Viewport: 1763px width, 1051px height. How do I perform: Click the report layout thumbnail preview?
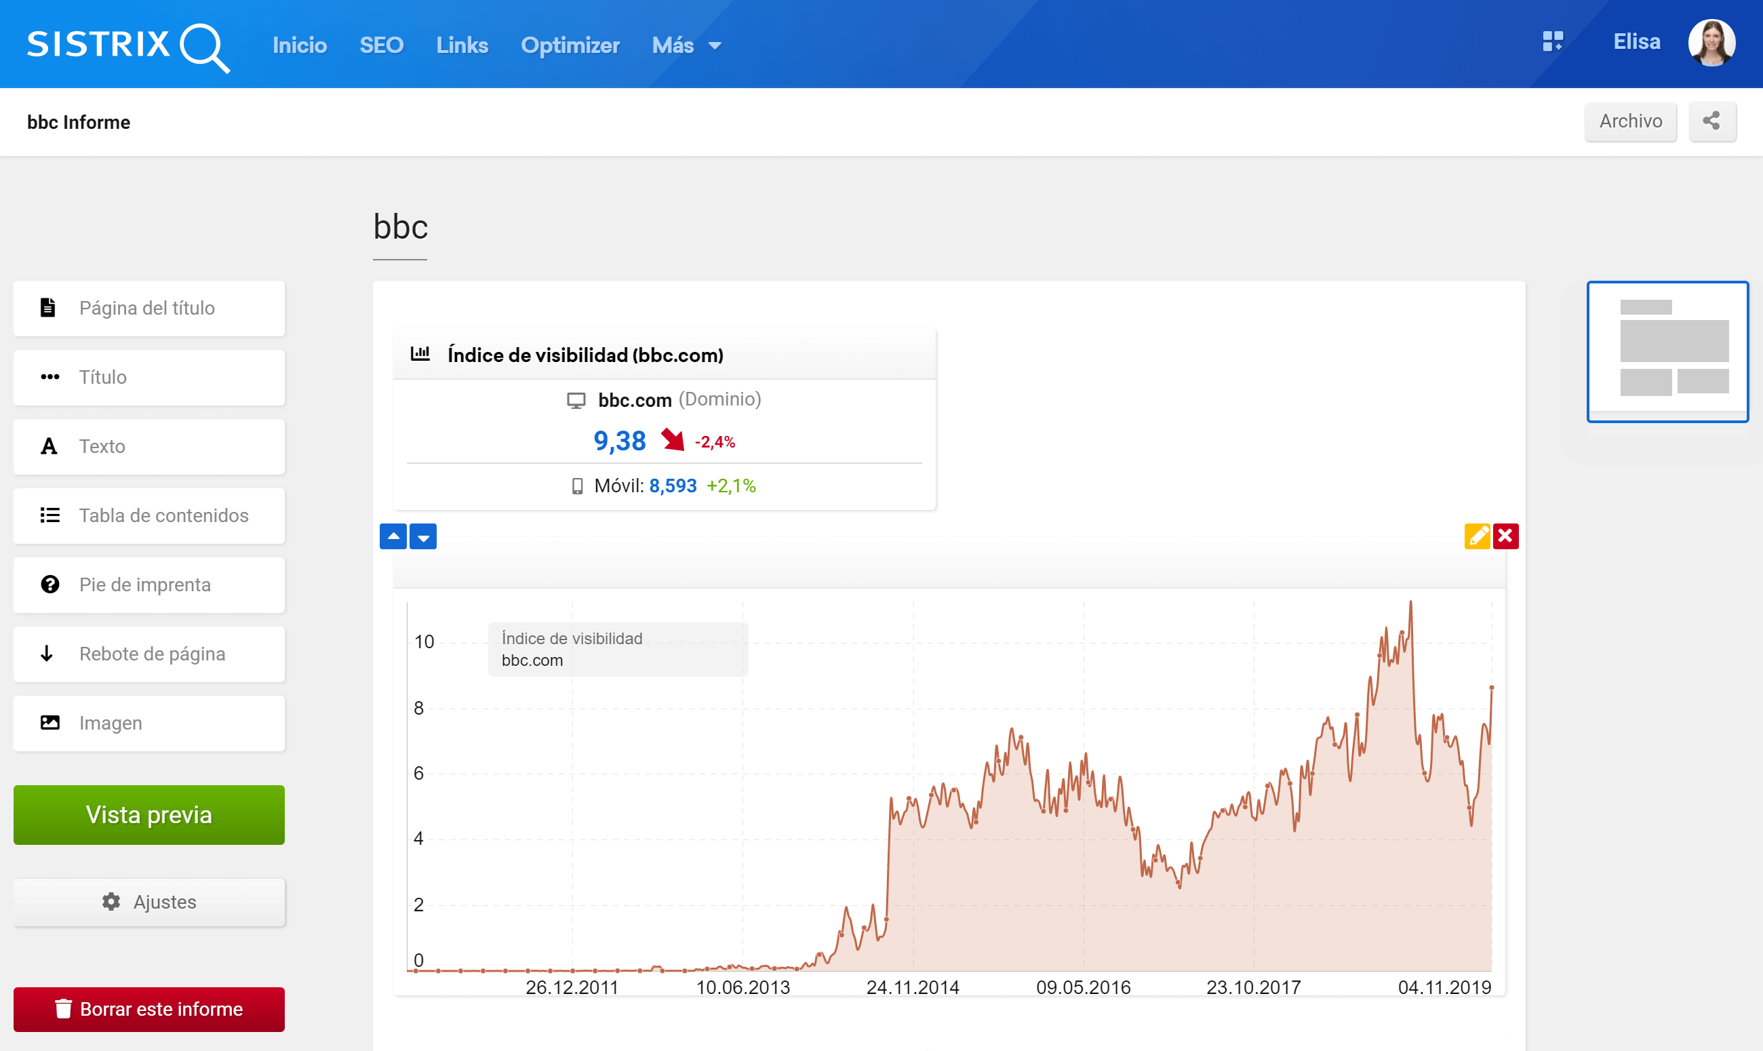1668,351
